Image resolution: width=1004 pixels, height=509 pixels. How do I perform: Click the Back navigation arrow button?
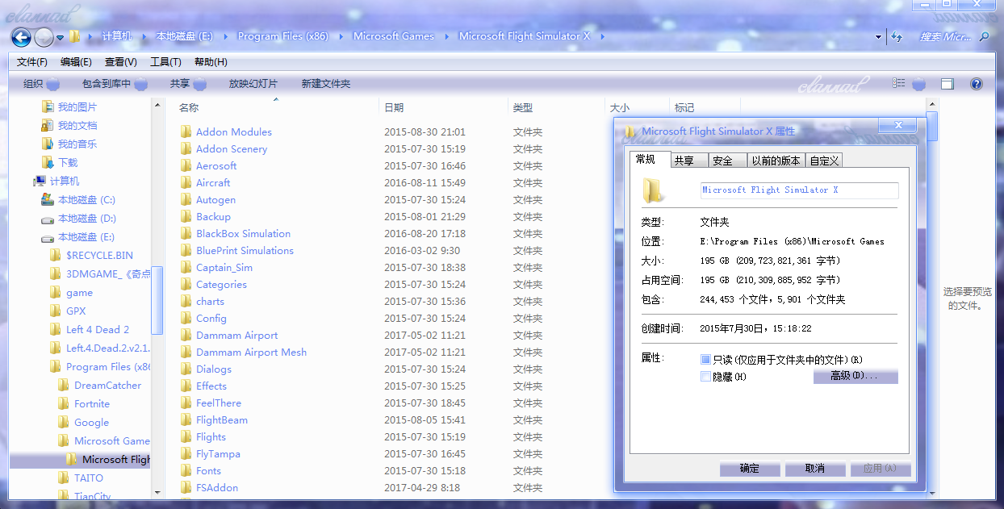(x=21, y=37)
